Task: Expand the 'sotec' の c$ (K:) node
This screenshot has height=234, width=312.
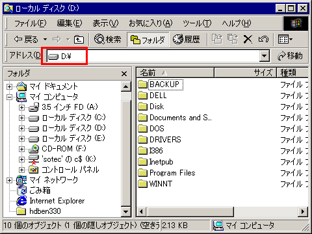Action: [21, 159]
